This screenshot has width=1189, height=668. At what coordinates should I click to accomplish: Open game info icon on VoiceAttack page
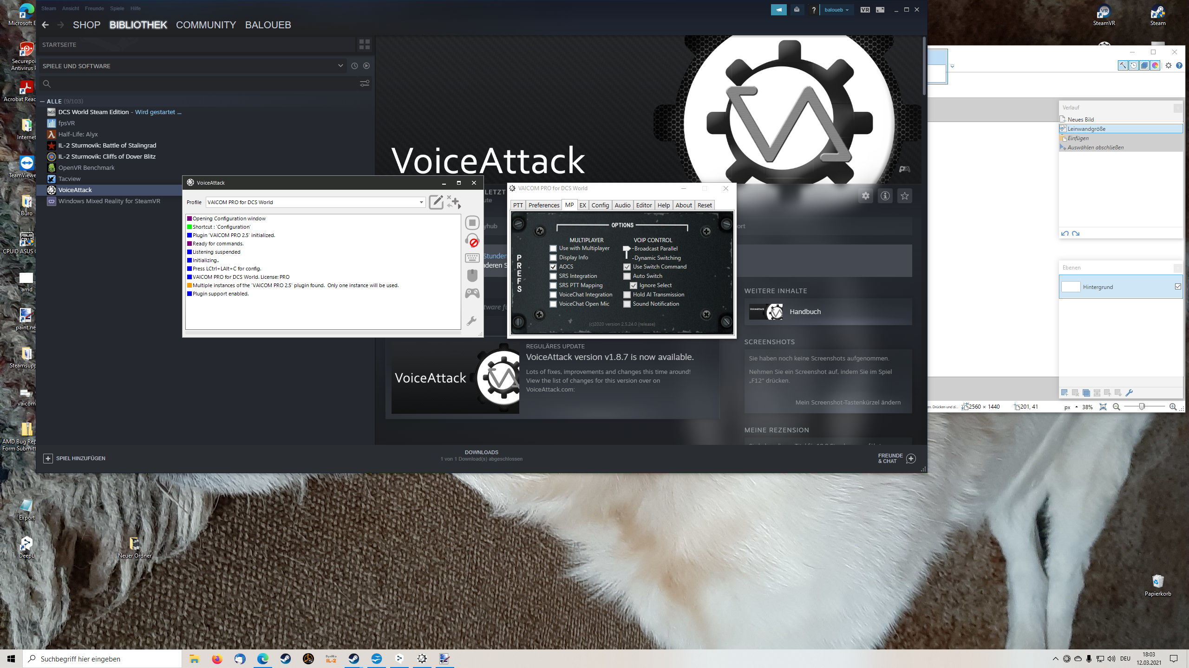coord(885,196)
